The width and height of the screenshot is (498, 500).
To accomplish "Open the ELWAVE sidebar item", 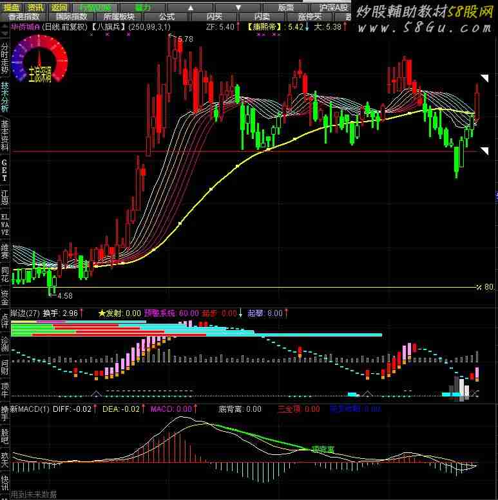I will click(x=5, y=225).
